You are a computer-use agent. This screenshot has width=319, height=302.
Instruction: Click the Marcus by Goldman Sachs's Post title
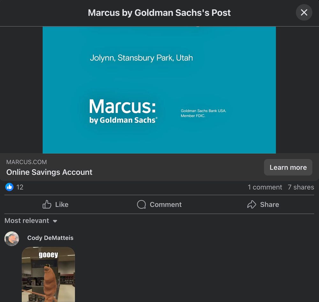(159, 13)
